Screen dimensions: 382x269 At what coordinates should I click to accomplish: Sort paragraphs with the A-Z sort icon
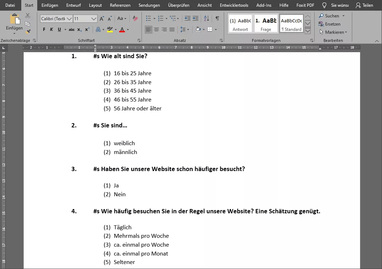coord(207,18)
